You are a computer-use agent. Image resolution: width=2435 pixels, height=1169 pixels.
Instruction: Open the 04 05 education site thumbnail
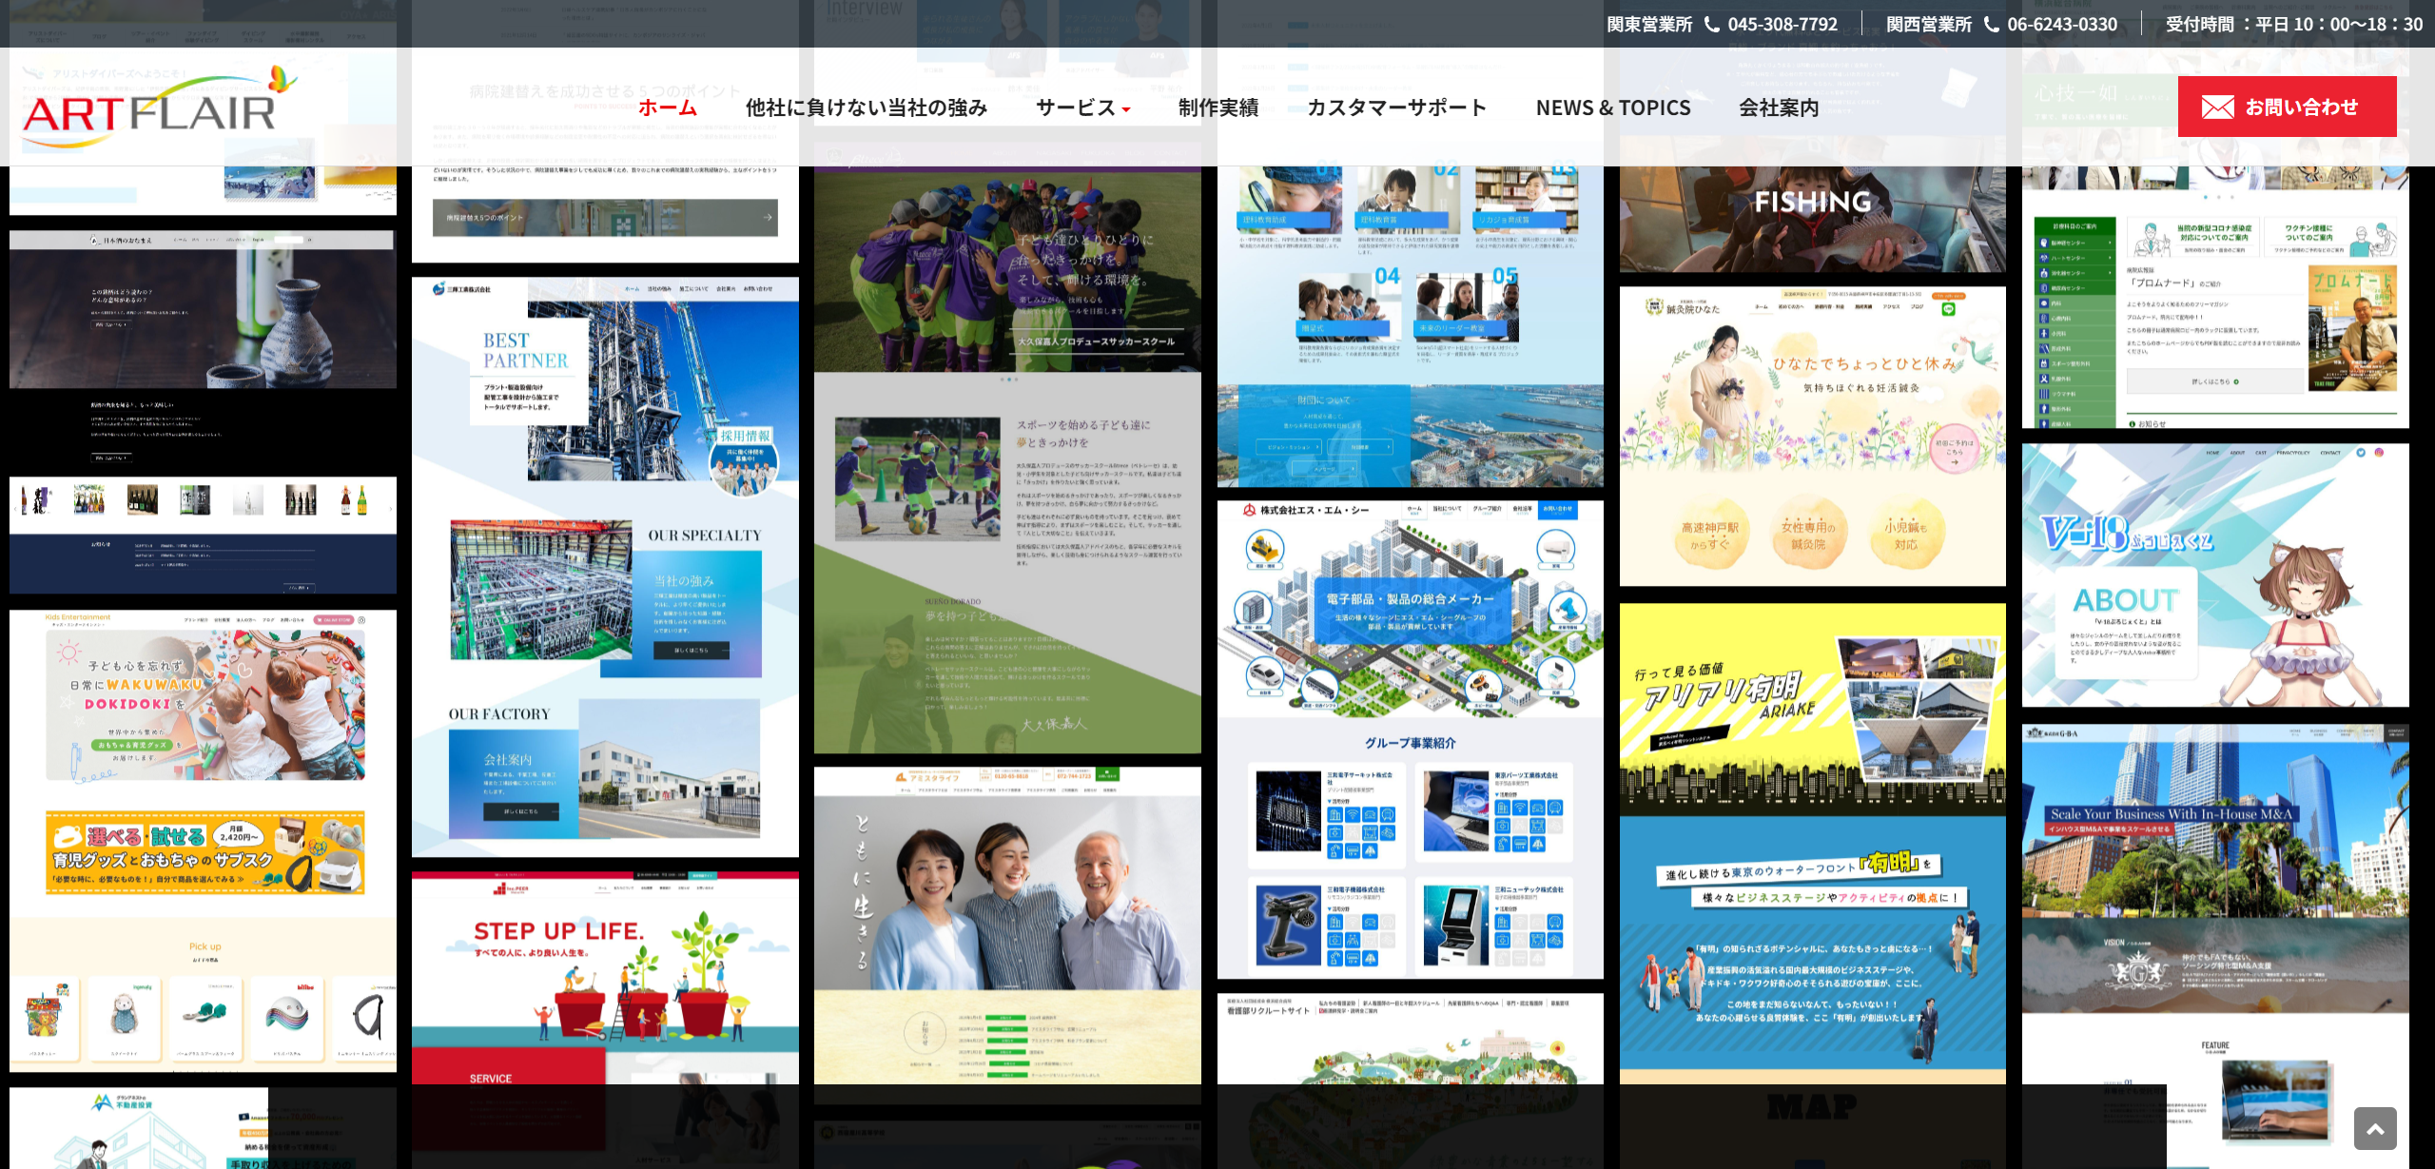point(1411,326)
